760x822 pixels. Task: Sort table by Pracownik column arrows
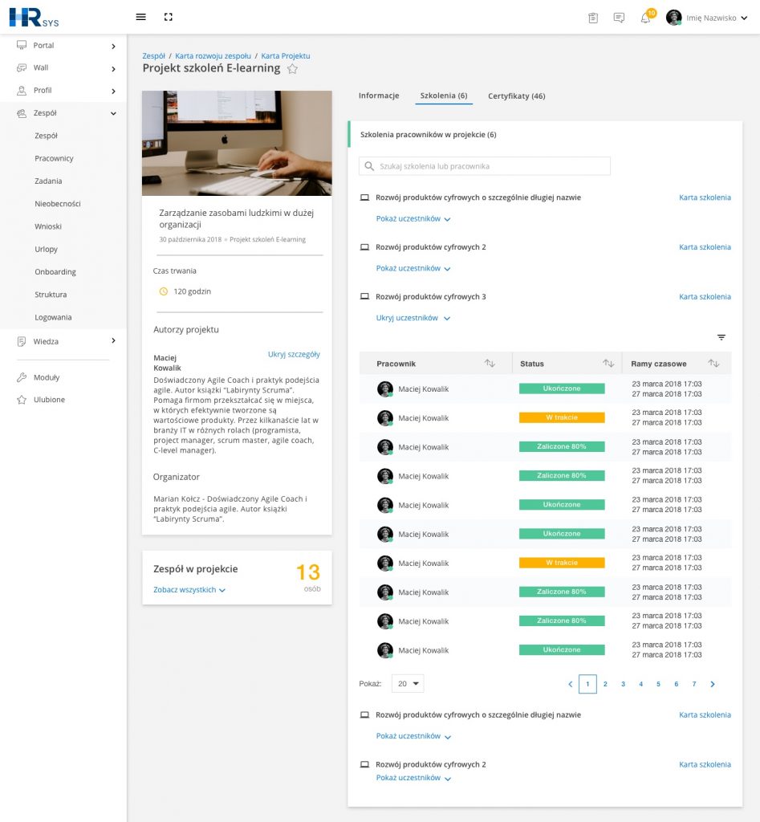coord(490,363)
